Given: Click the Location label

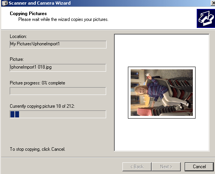Looking at the screenshot, I should tap(18, 36).
